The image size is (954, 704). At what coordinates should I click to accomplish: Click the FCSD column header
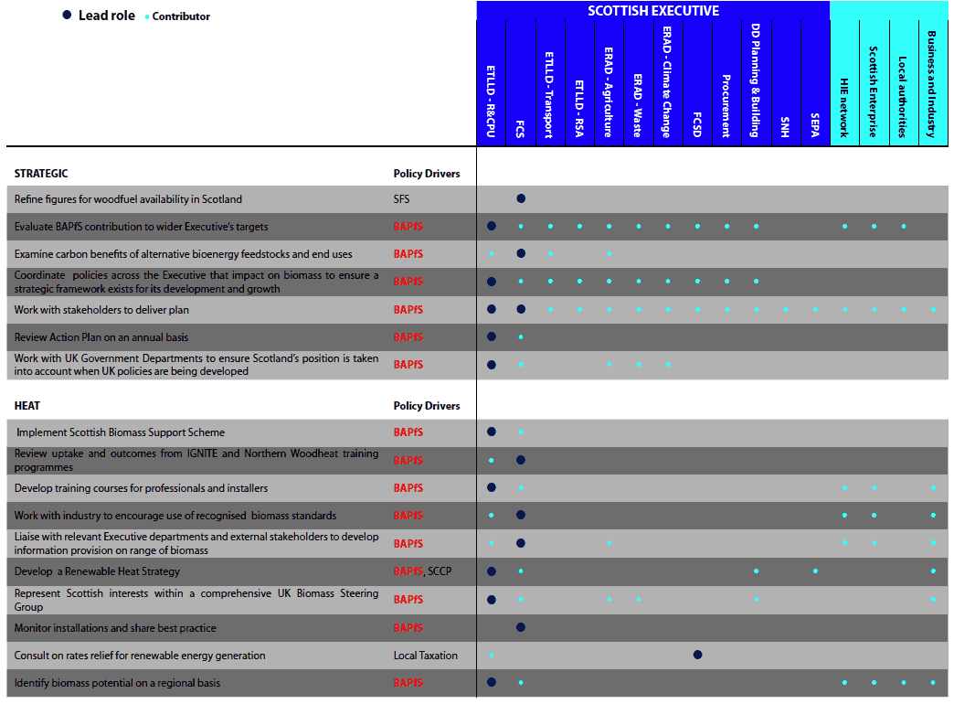click(697, 124)
